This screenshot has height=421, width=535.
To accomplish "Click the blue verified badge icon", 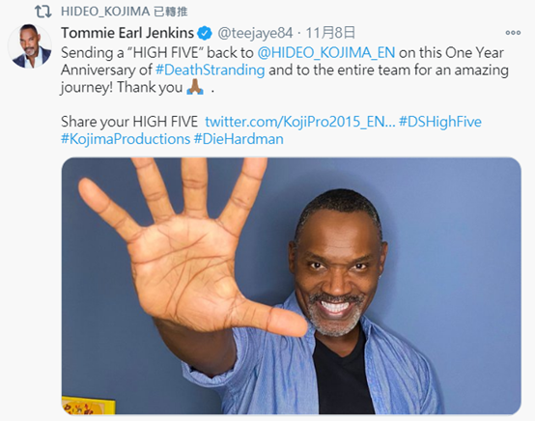I will (x=205, y=33).
